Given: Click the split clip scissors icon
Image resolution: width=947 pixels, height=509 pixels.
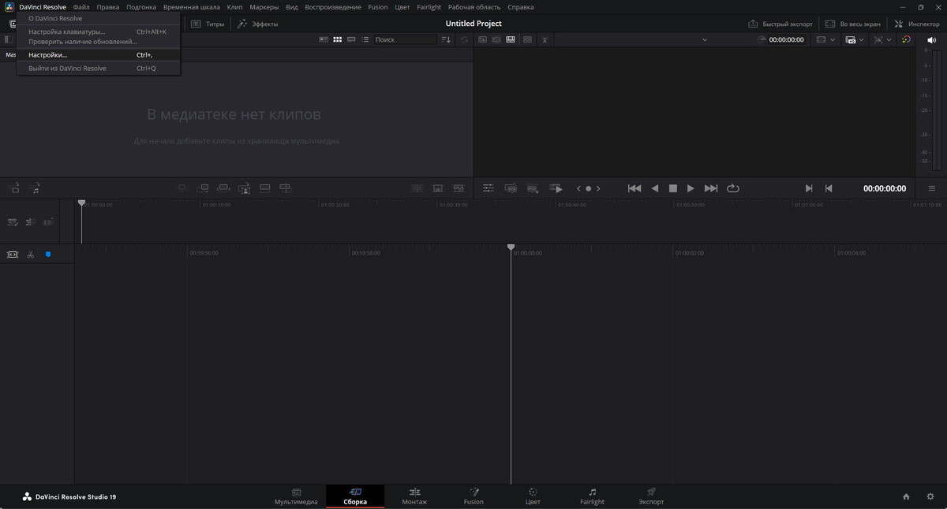Looking at the screenshot, I should (30, 254).
